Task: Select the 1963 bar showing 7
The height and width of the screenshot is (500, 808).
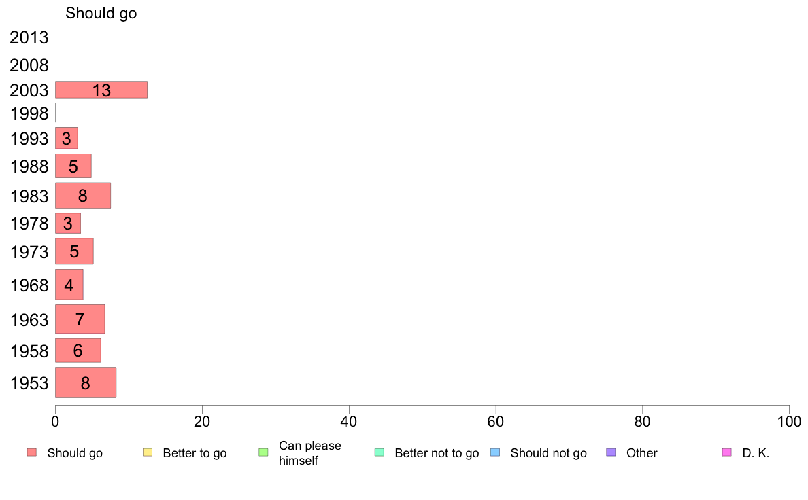Action: (x=80, y=319)
